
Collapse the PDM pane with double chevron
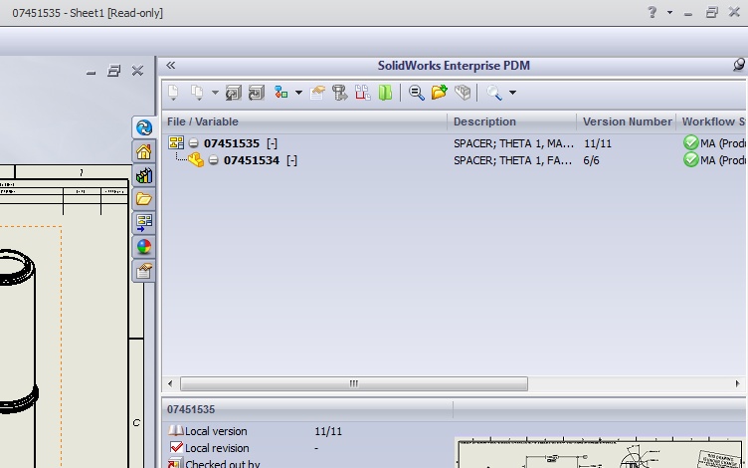(x=170, y=66)
